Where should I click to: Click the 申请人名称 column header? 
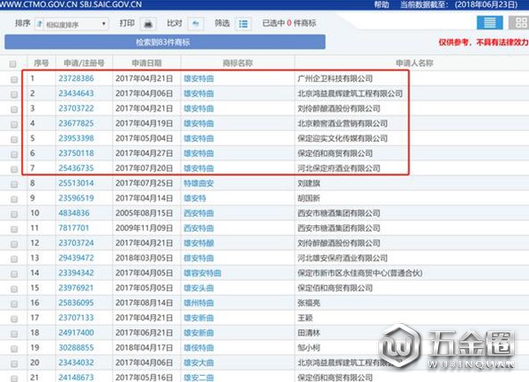click(414, 63)
